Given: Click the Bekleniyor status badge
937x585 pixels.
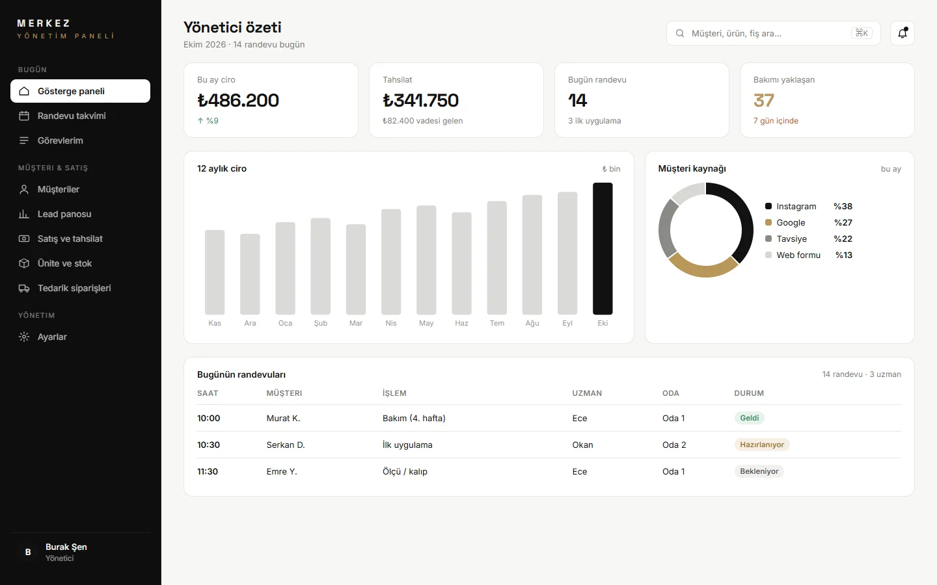Looking at the screenshot, I should point(759,471).
